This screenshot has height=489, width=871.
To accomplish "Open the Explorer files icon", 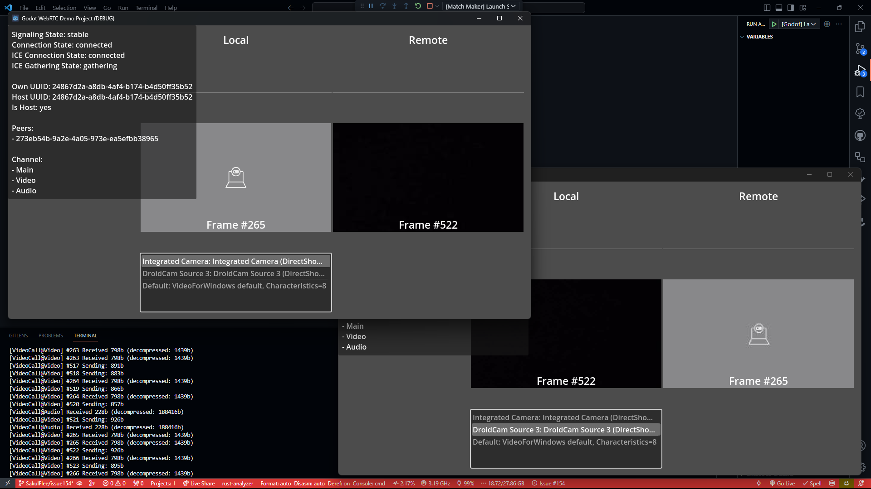I will (x=860, y=27).
